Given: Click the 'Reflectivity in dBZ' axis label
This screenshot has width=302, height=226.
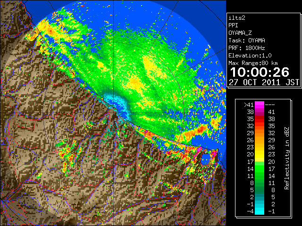Looking at the screenshot, I should tap(287, 158).
